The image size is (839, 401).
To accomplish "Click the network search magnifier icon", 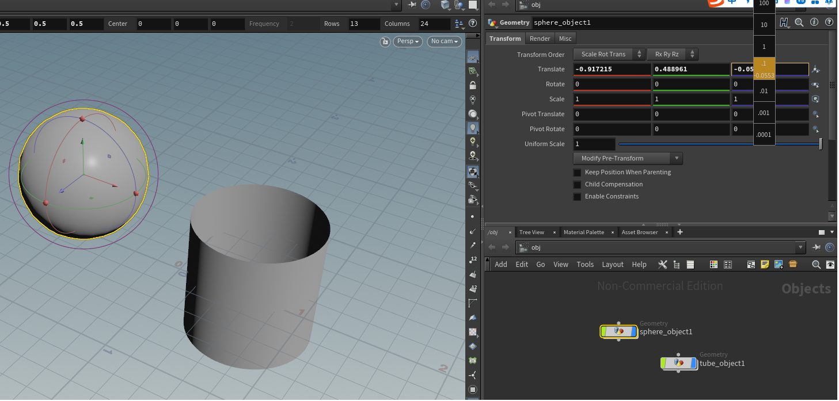I will pyautogui.click(x=816, y=265).
